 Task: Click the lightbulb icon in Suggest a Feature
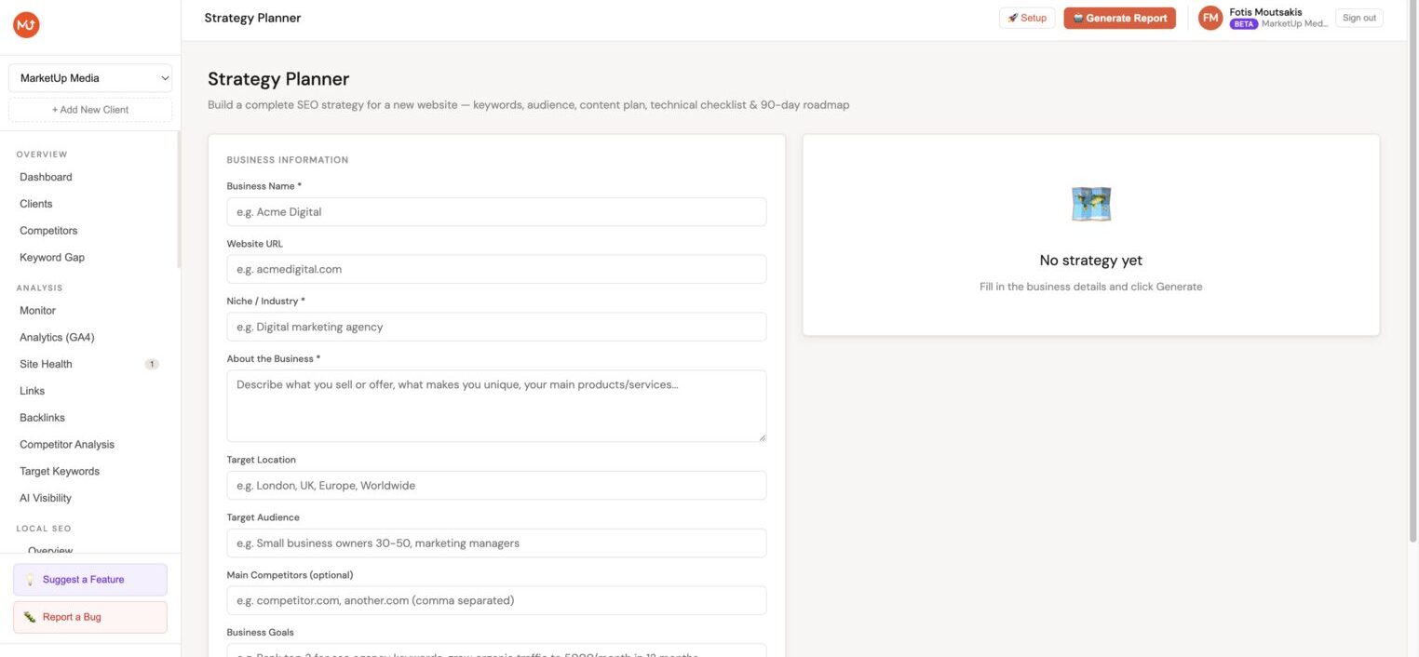click(30, 580)
